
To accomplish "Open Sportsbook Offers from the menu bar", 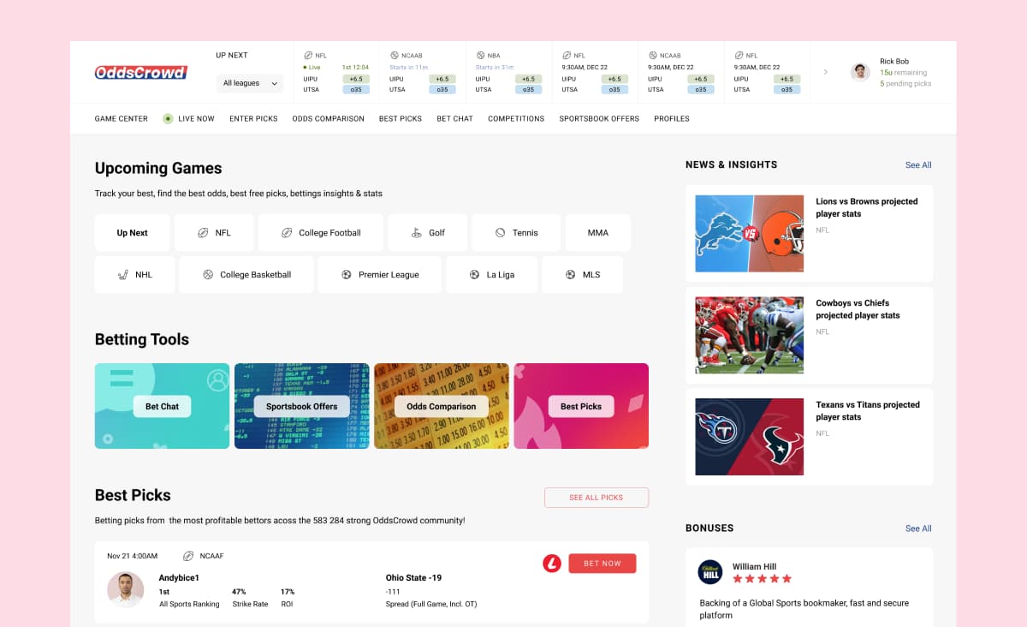I will coord(599,118).
